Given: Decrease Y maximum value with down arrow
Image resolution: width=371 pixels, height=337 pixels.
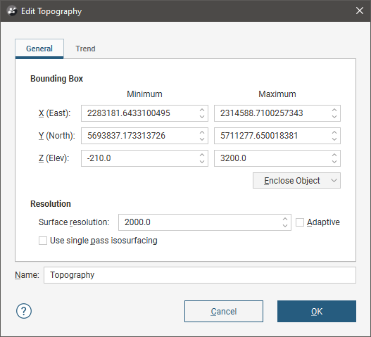Looking at the screenshot, I should coord(334,139).
